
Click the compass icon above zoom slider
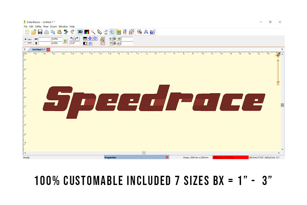click(278, 55)
